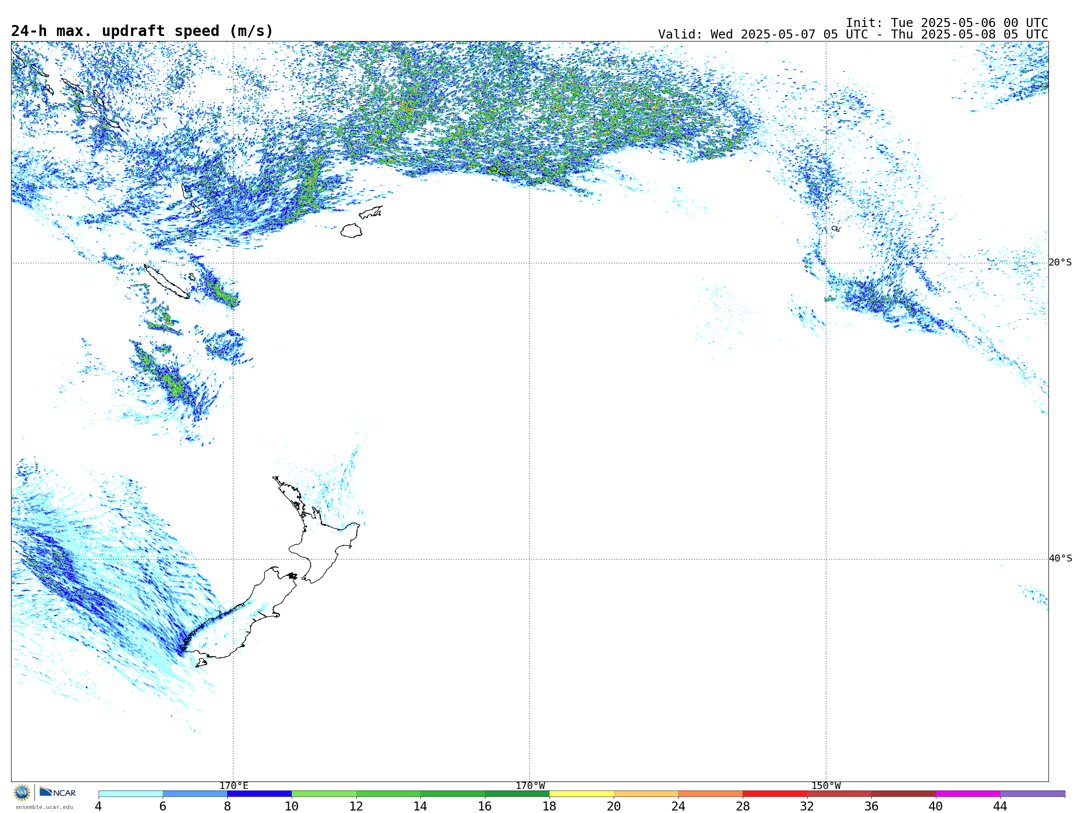Select the bright red 28–32 color swatch
Viewport: 1081px width, 813px height.
pyautogui.click(x=775, y=793)
